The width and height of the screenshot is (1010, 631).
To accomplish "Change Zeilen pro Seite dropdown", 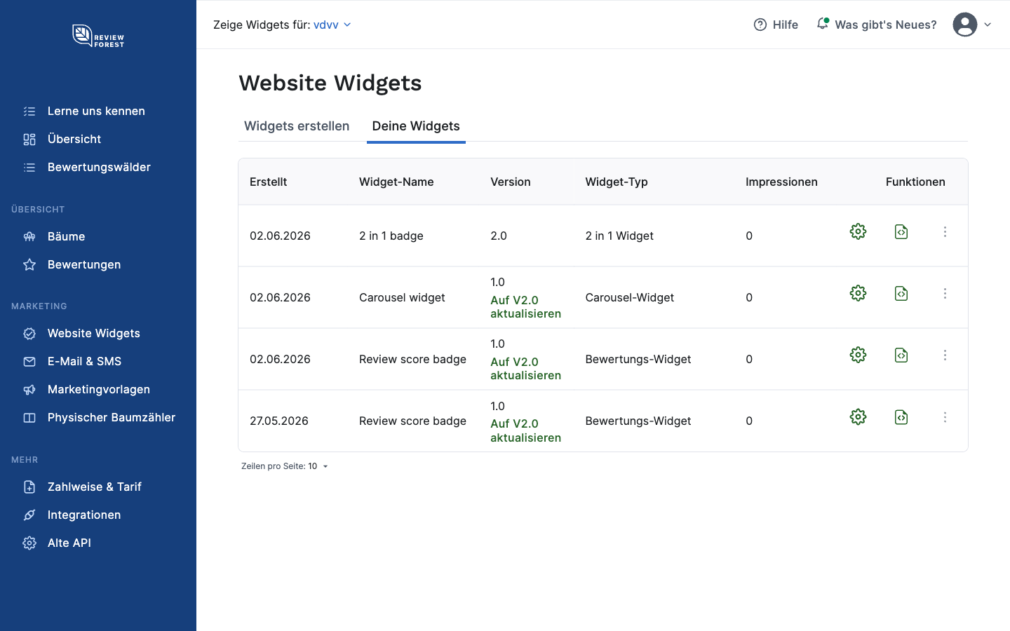I will coord(318,466).
